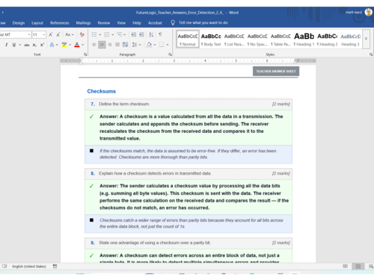This screenshot has width=374, height=280.
Task: Apply the Heading 1 style
Action: (x=304, y=39)
